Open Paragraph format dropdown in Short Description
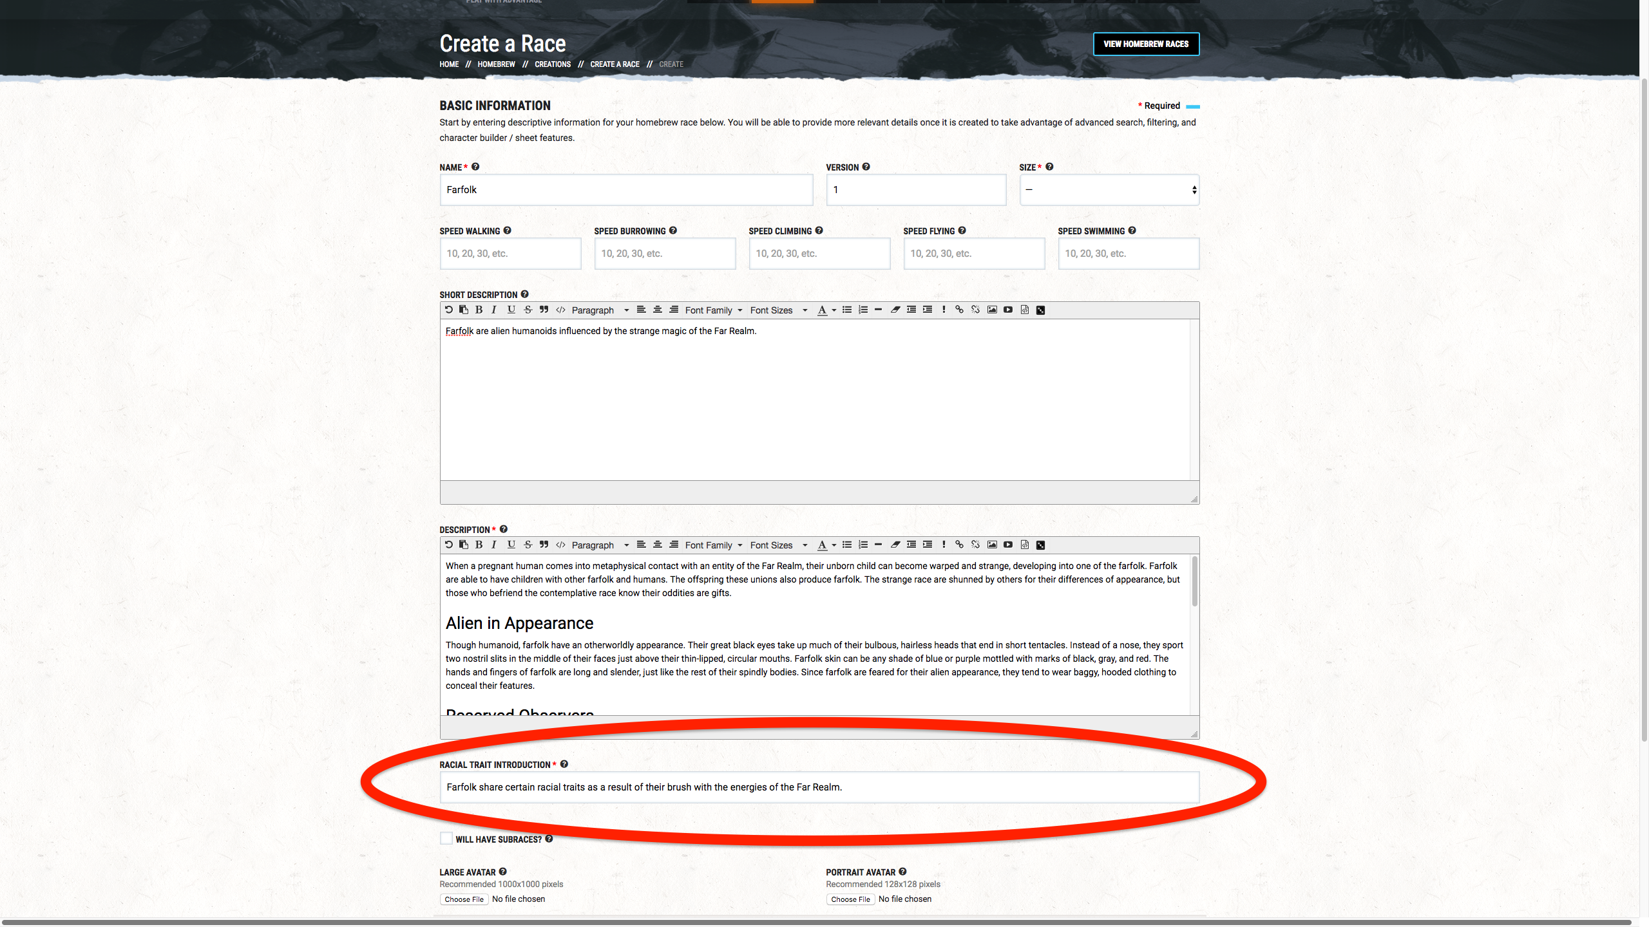Image resolution: width=1649 pixels, height=927 pixels. point(600,310)
